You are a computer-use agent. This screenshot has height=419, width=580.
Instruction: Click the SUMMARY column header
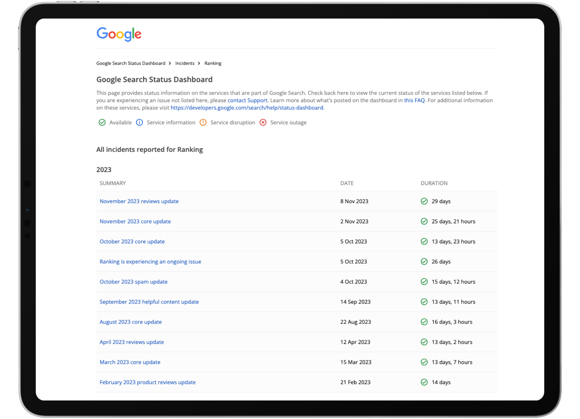coord(113,183)
